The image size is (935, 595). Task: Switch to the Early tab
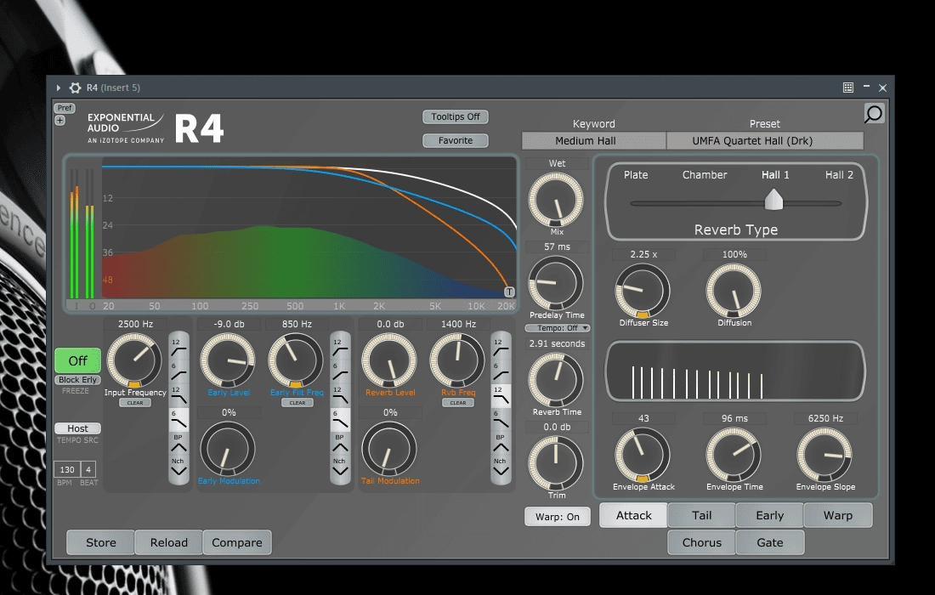click(x=770, y=515)
